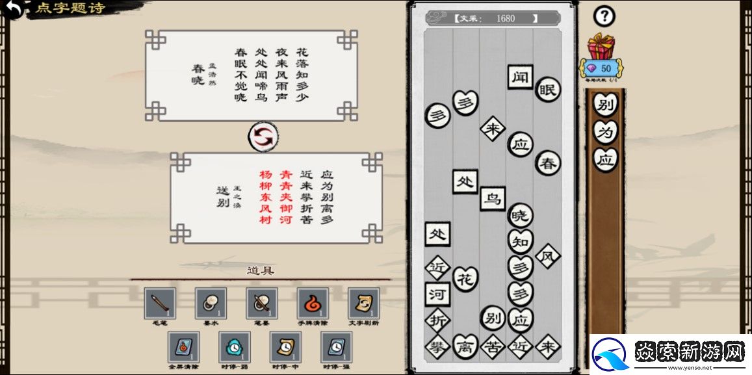This screenshot has height=375, width=752.
Task: Click the 闻 character tile
Action: 520,77
